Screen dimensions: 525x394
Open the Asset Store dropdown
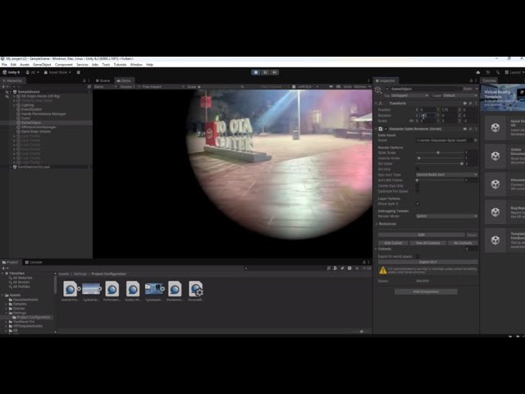tap(57, 72)
